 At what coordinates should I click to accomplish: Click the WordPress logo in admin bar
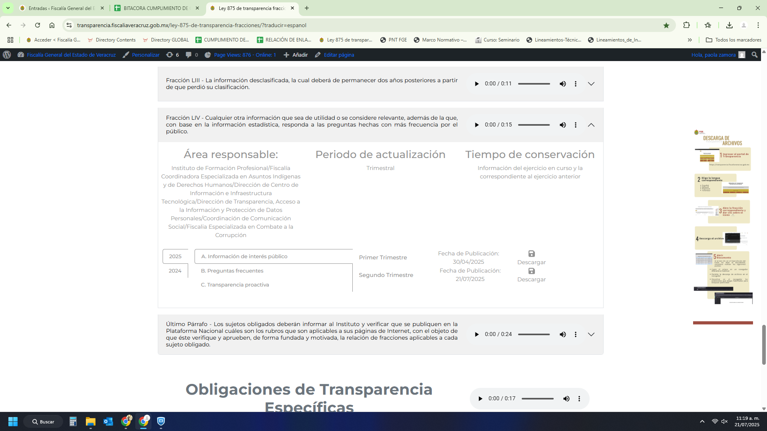click(x=7, y=55)
